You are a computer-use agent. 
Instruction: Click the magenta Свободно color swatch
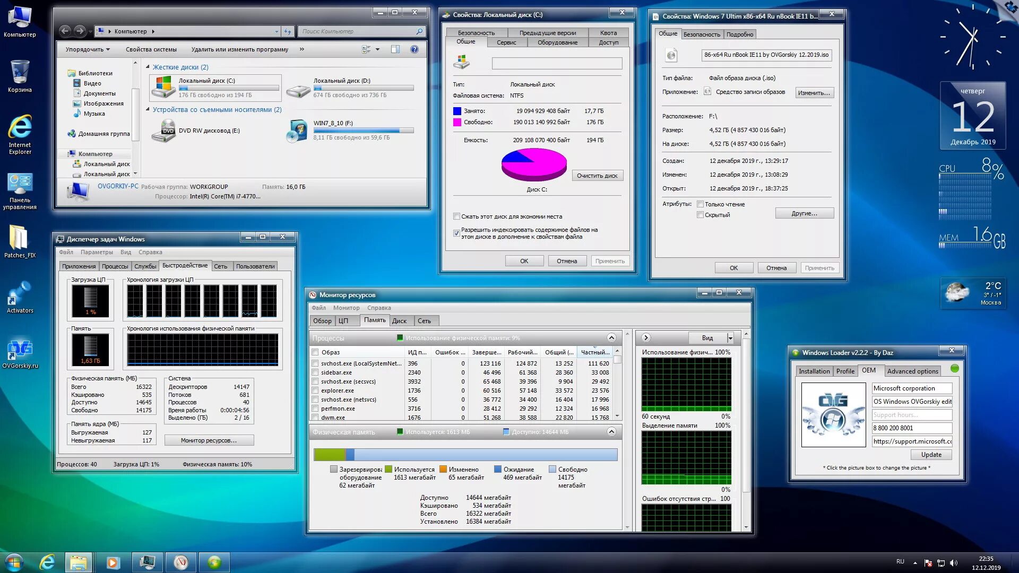click(457, 122)
